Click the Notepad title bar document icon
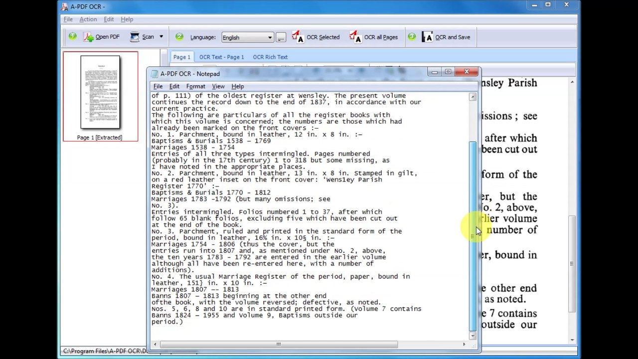The image size is (638, 359). click(155, 73)
